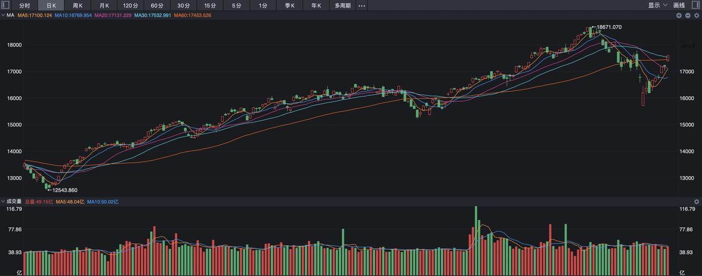The width and height of the screenshot is (702, 276).
Task: Select the 月K monthly tab
Action: [104, 5]
